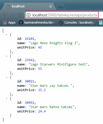Viewport: 103px width, 124px height.
Task: Click the gopher bookmark icon
Action: (101, 23)
